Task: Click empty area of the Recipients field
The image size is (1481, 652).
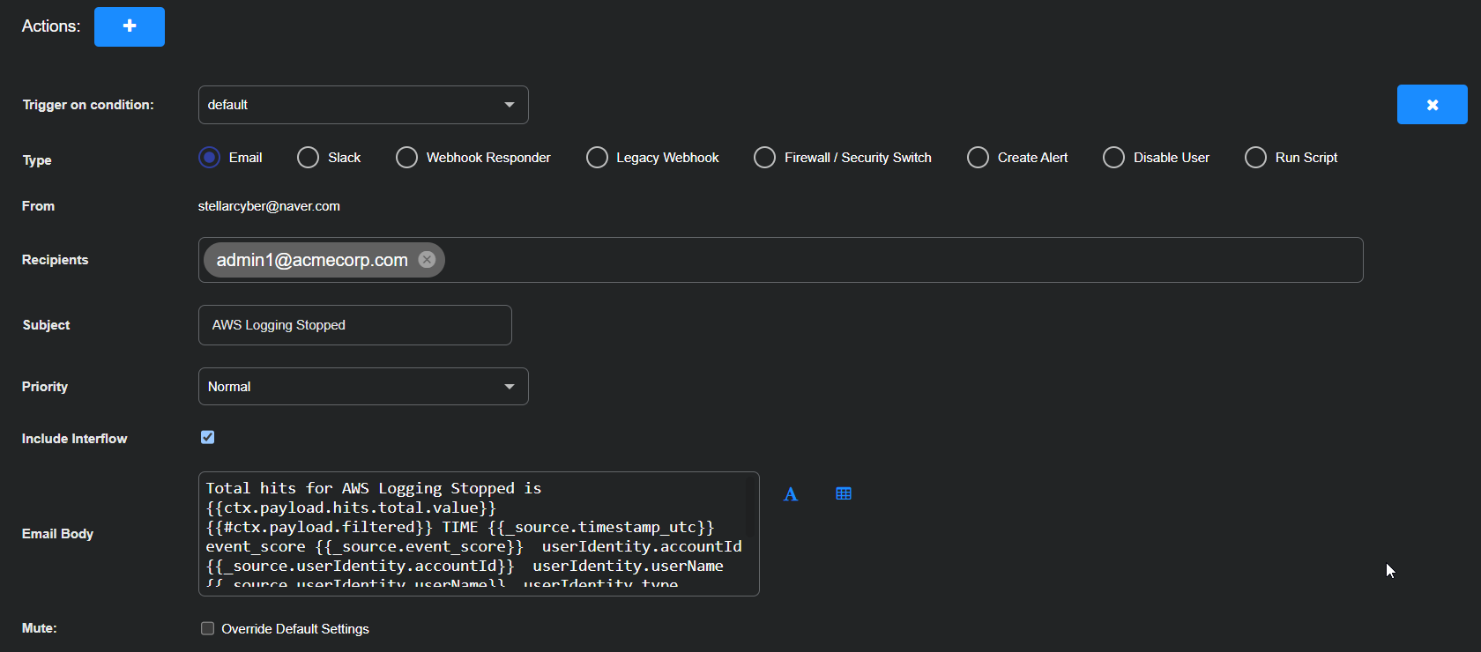Action: [x=882, y=260]
